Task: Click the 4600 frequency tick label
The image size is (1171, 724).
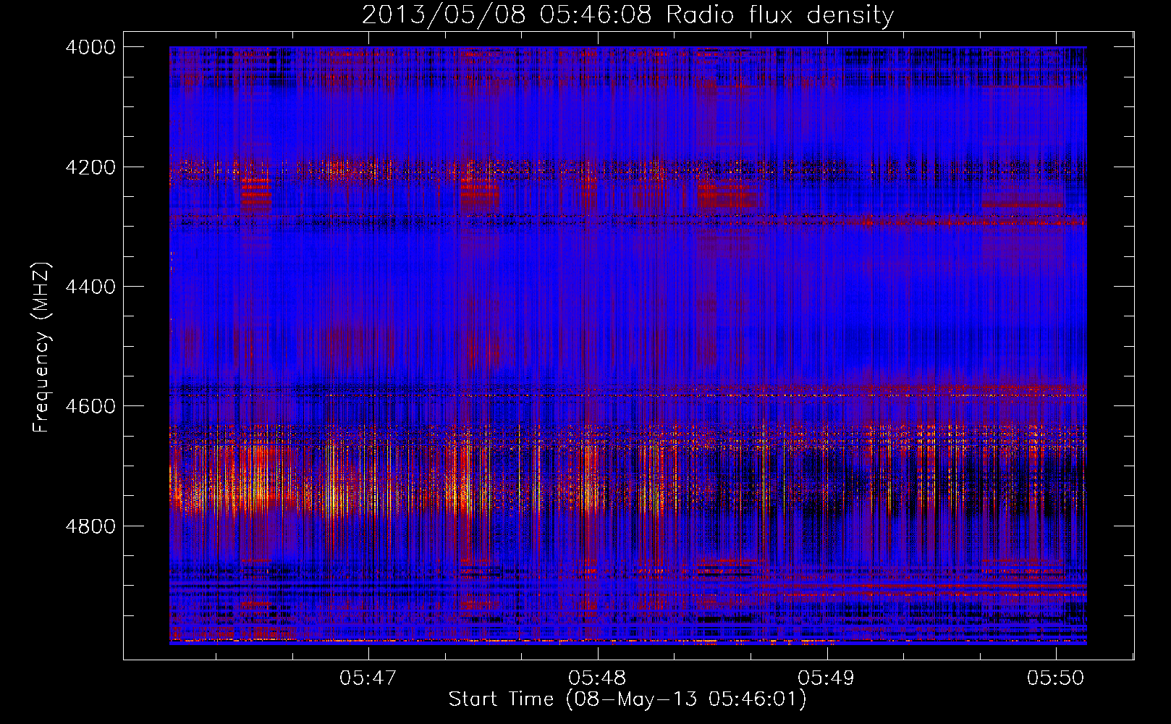Action: pyautogui.click(x=90, y=406)
